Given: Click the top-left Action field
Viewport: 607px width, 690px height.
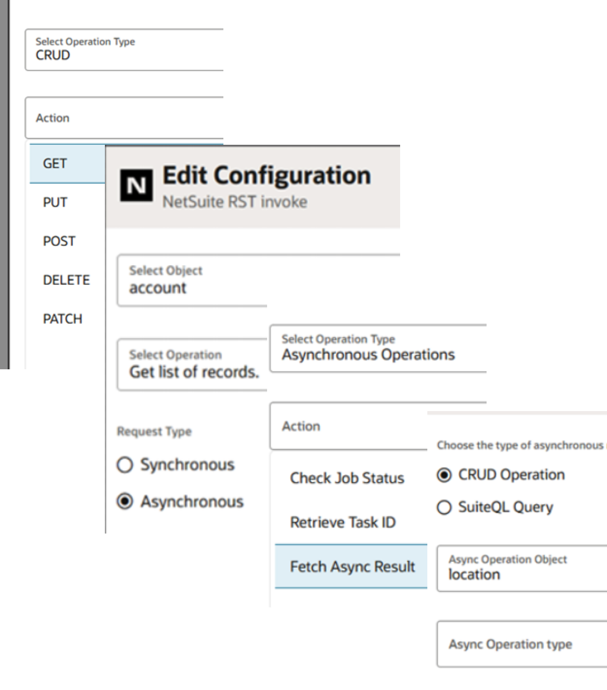Looking at the screenshot, I should pyautogui.click(x=124, y=118).
